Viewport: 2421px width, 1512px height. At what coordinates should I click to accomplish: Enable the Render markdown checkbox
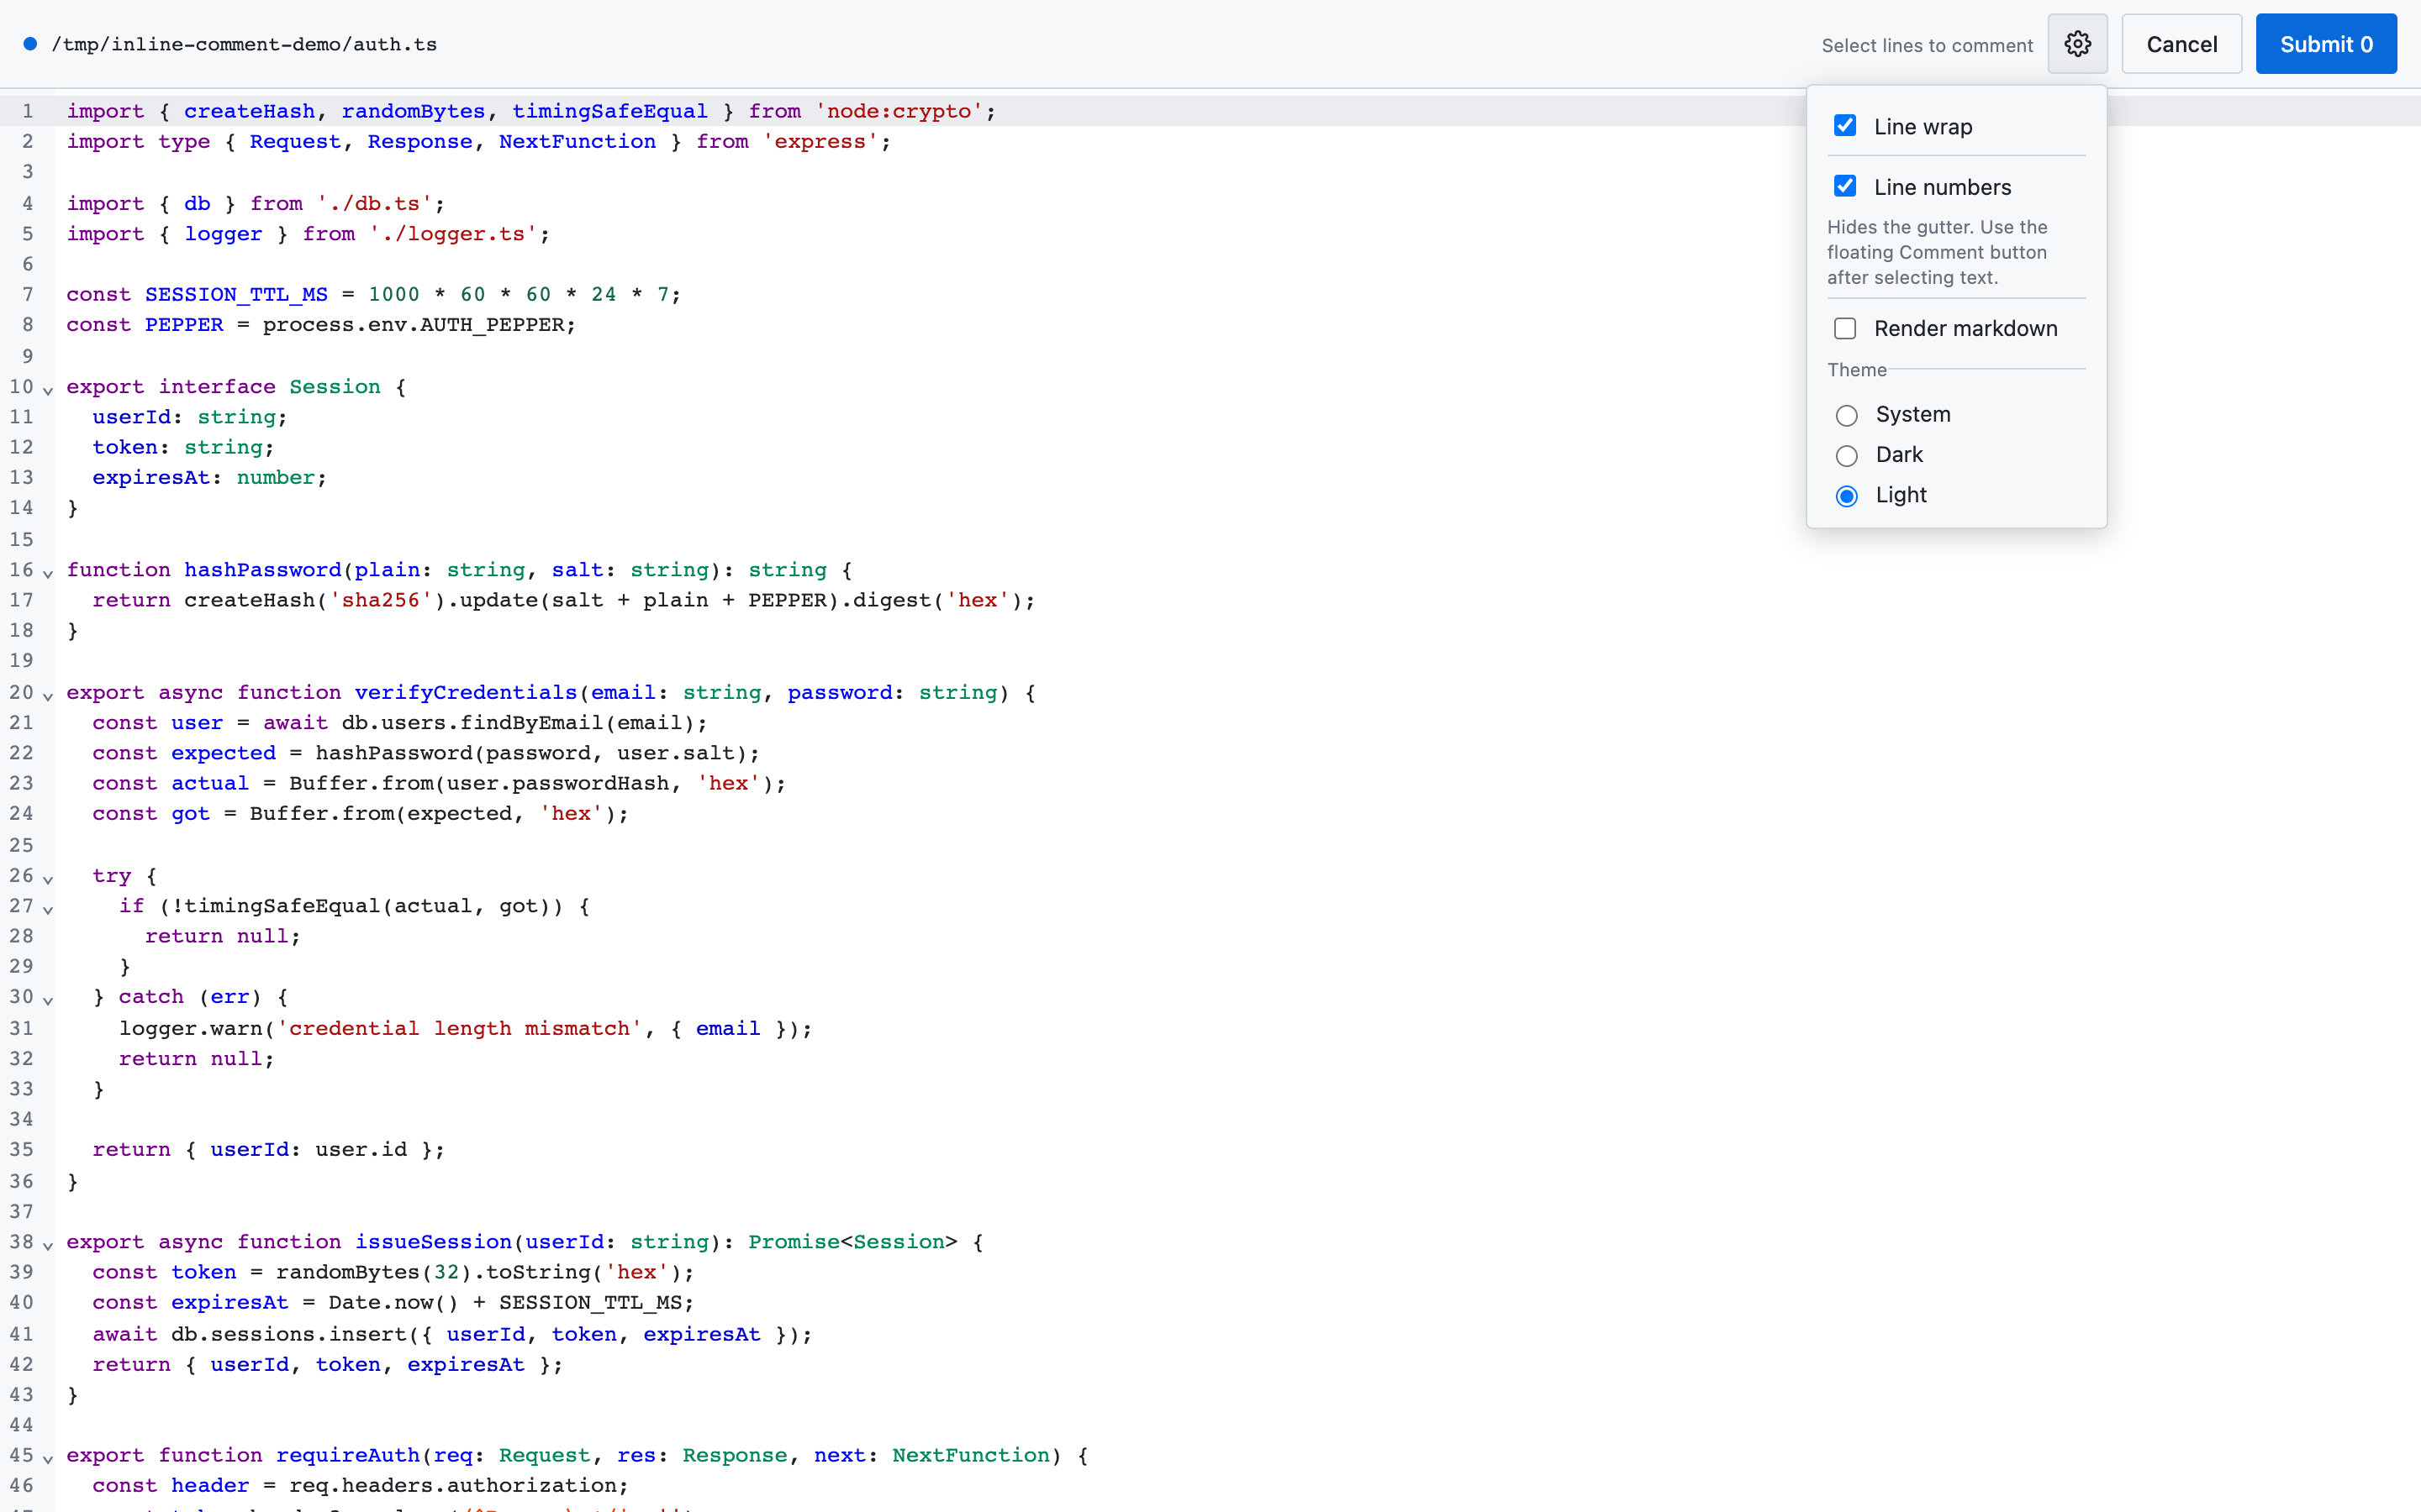point(1845,328)
